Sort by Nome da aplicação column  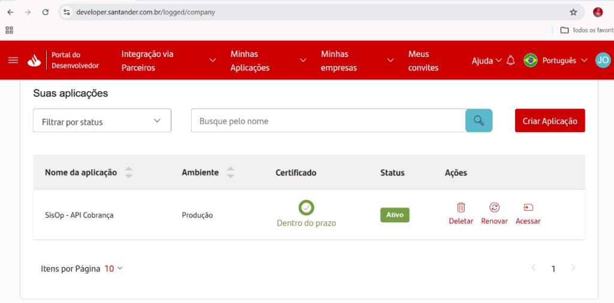click(128, 173)
